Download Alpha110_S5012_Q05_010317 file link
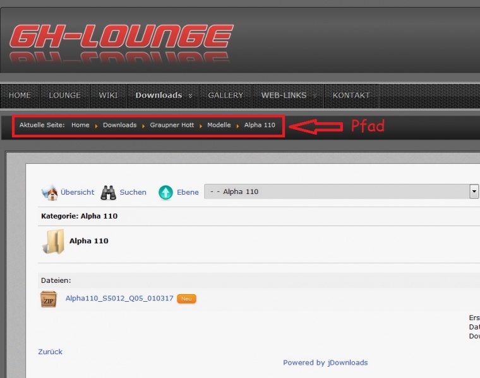 click(119, 299)
